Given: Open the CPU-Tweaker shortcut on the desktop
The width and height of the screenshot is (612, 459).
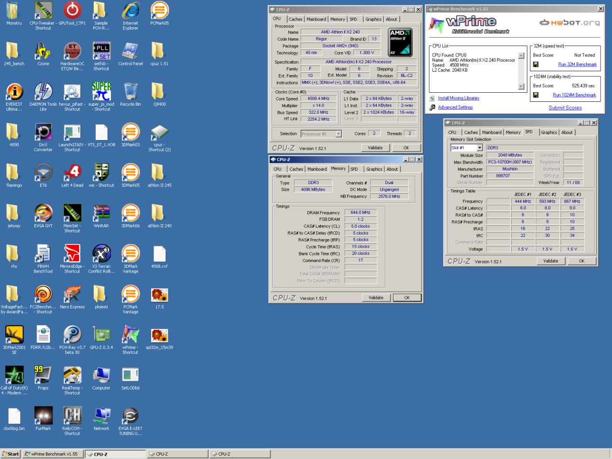Looking at the screenshot, I should click(43, 11).
